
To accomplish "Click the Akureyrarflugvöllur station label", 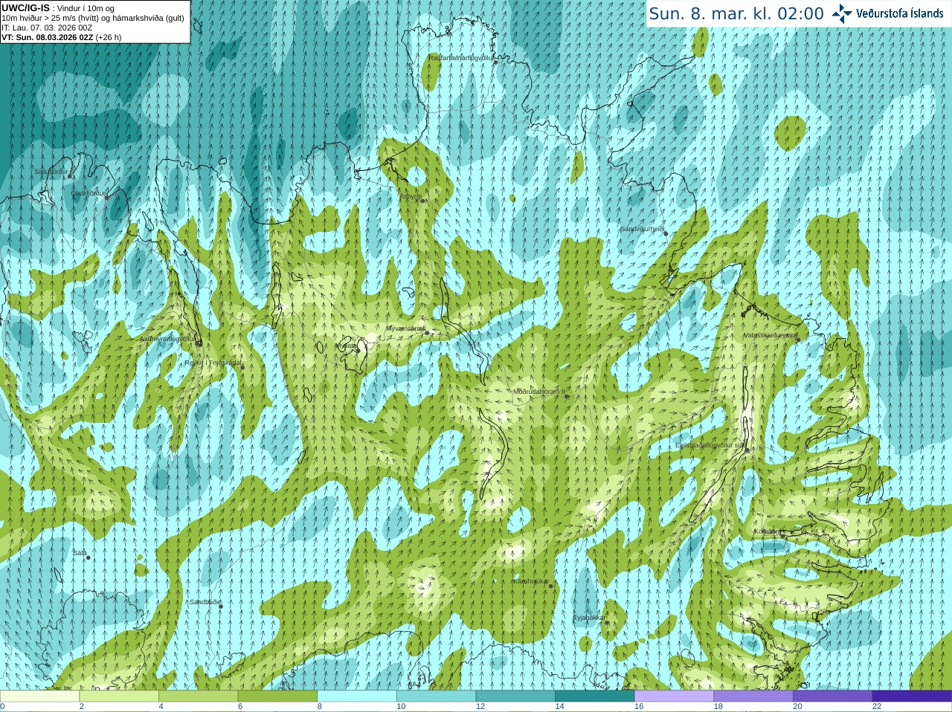I will (167, 338).
